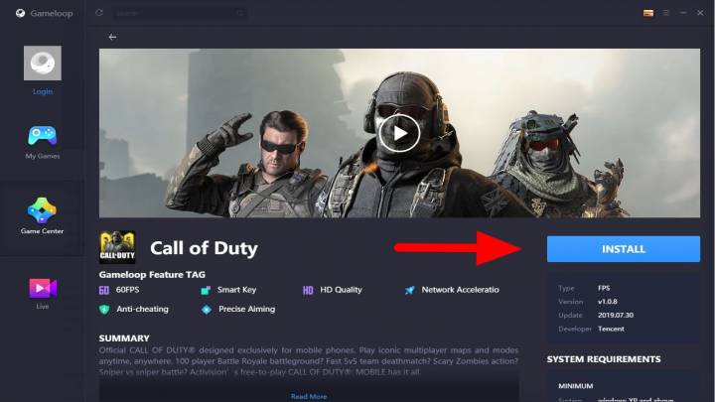Image resolution: width=715 pixels, height=402 pixels.
Task: Click the back arrow icon
Action: coord(112,37)
